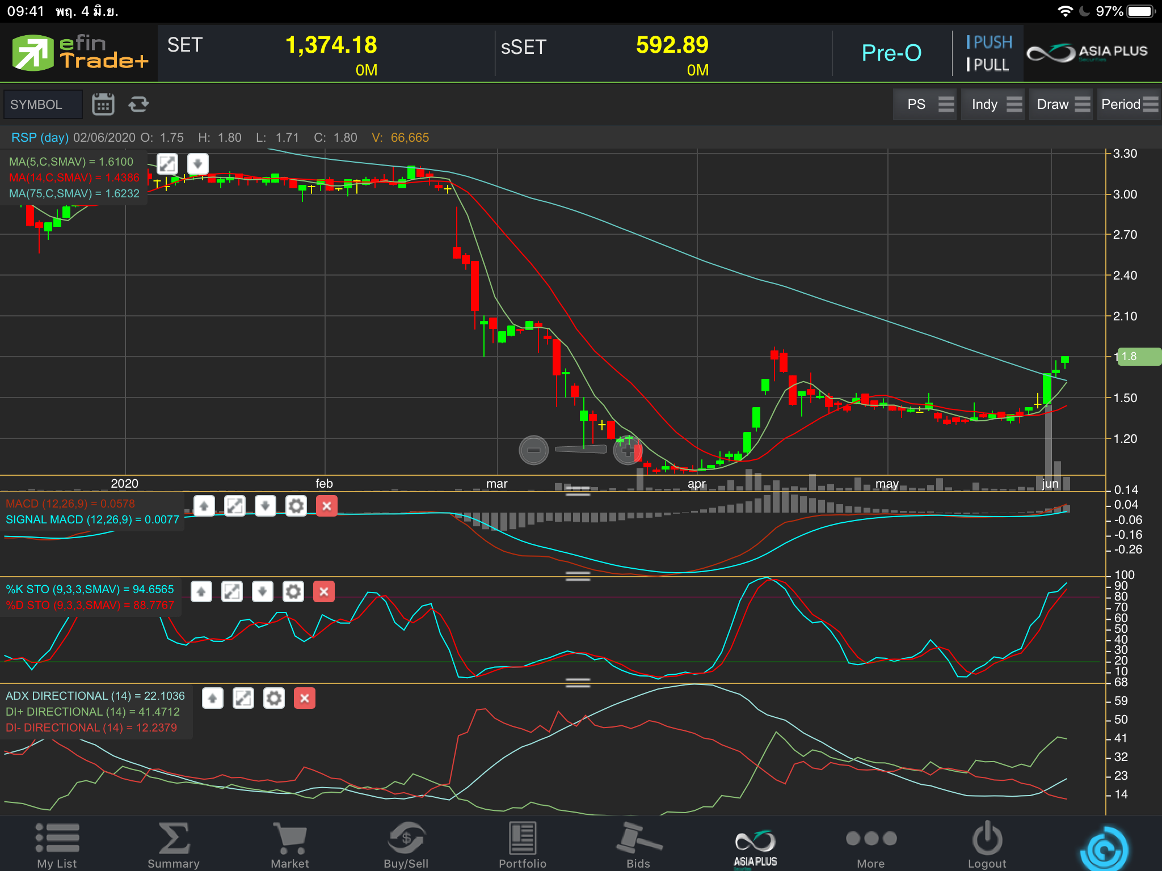This screenshot has height=871, width=1162.
Task: Open the Indy indicators dropdown
Action: point(993,104)
